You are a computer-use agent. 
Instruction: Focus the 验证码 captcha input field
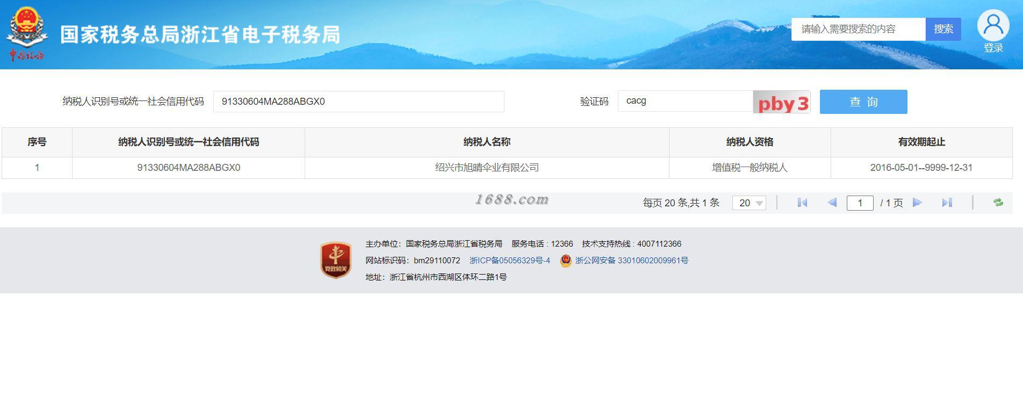click(686, 101)
